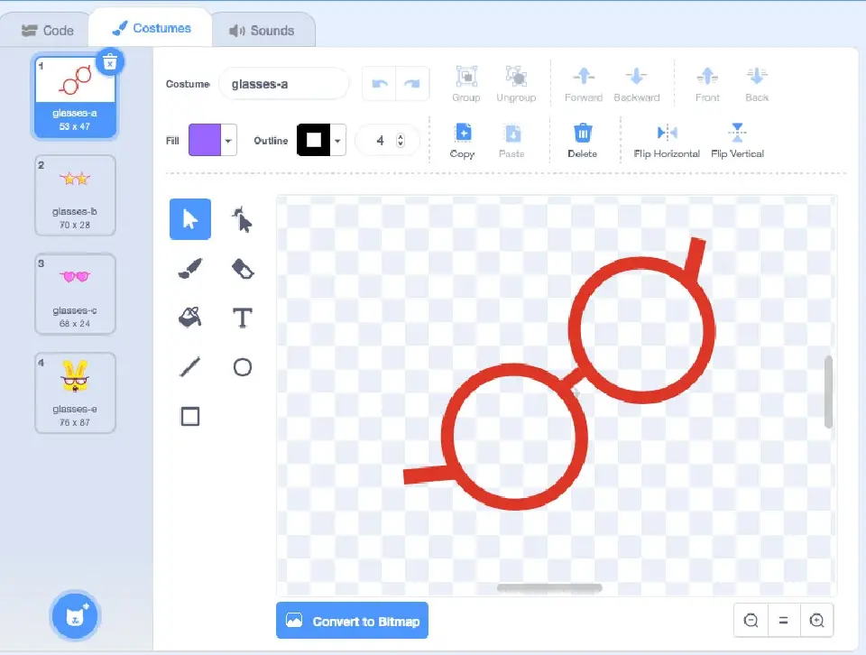Paste the copied shape
Screen dimensions: 866x655
pyautogui.click(x=511, y=141)
